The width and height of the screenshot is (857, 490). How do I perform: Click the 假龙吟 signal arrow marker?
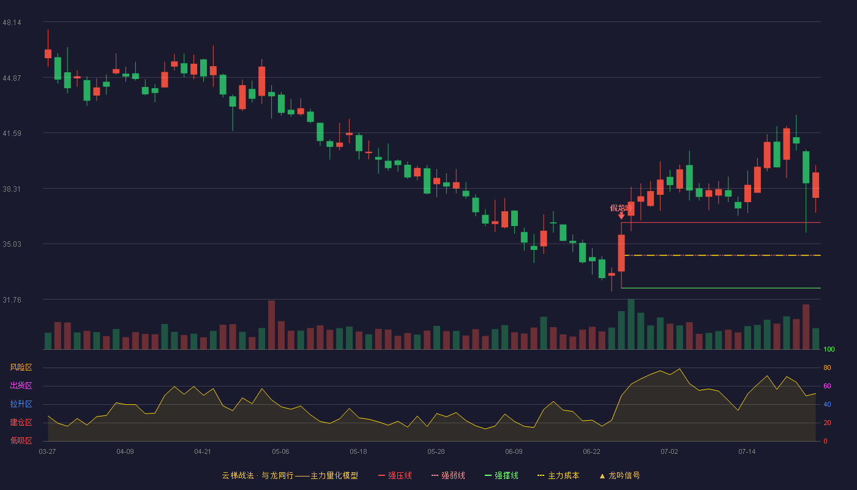621,216
